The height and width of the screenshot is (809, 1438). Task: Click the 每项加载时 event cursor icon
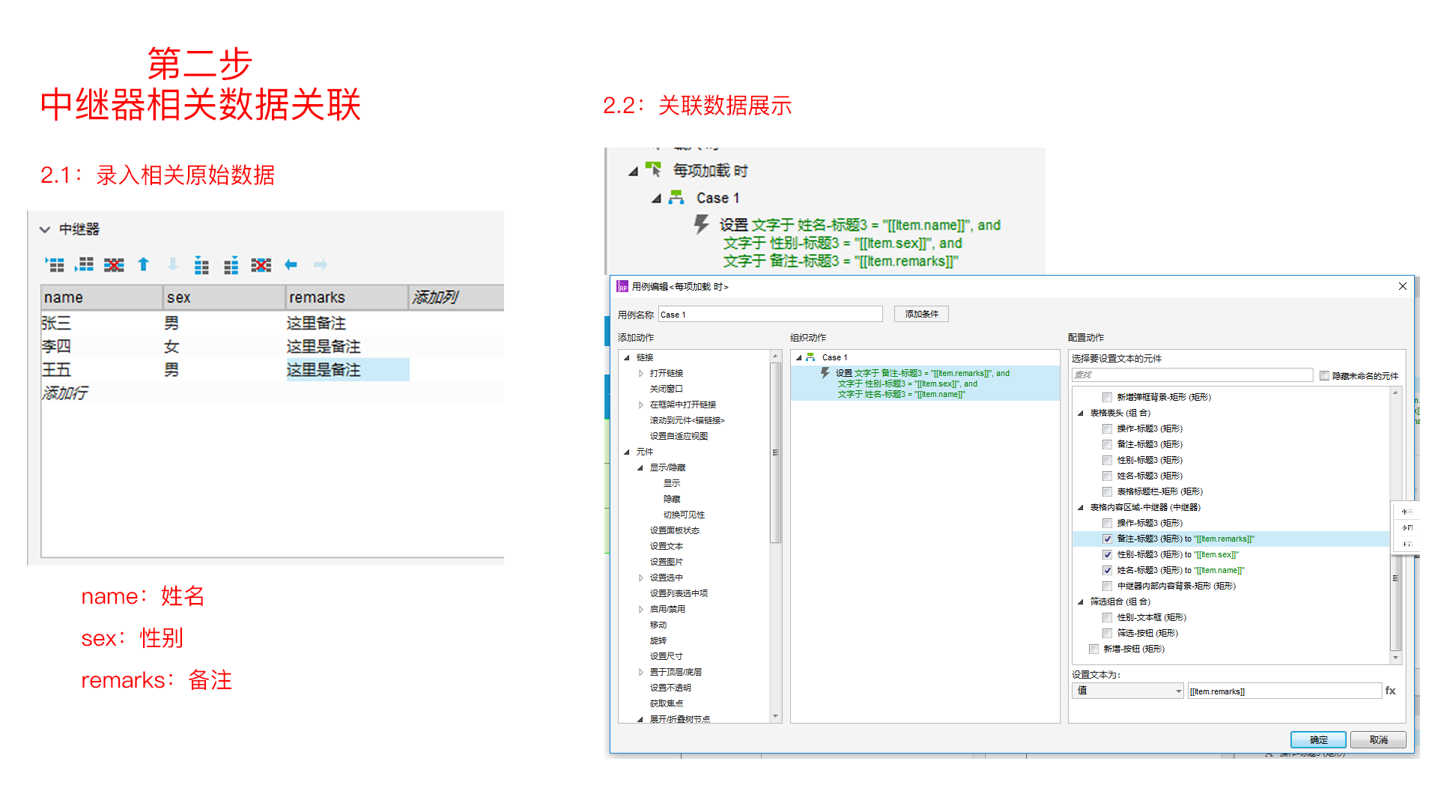pos(654,170)
